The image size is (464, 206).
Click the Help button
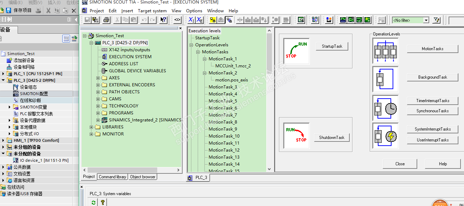(443, 164)
